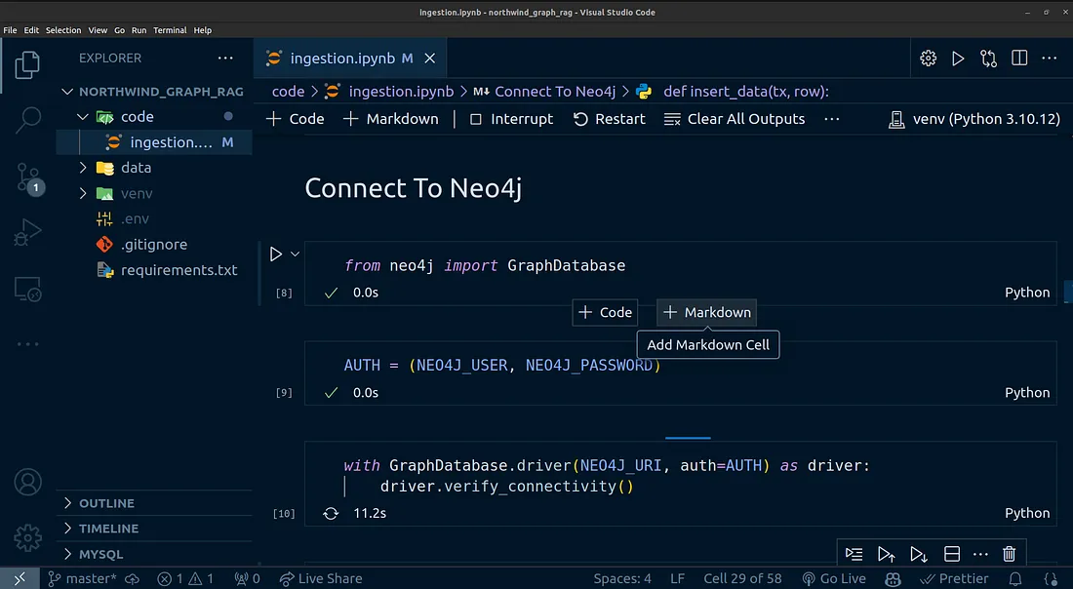Screen dimensions: 1073x589
Task: Execute cell and below icon in toolbar
Action: coord(918,554)
